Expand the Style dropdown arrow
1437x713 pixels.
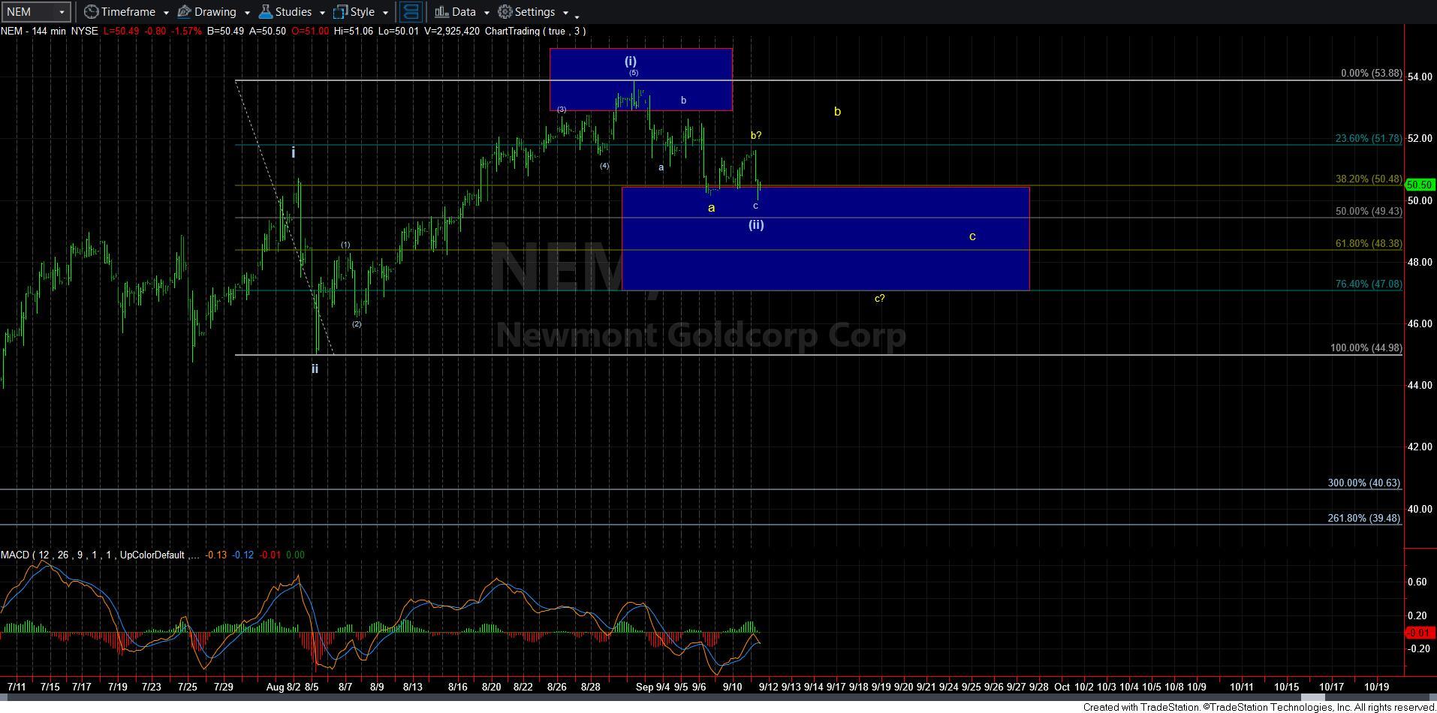(384, 13)
